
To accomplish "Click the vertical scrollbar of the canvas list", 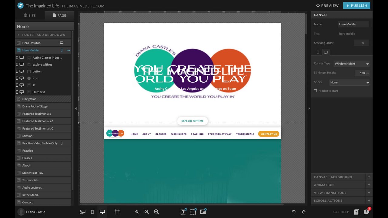I will tap(72, 111).
